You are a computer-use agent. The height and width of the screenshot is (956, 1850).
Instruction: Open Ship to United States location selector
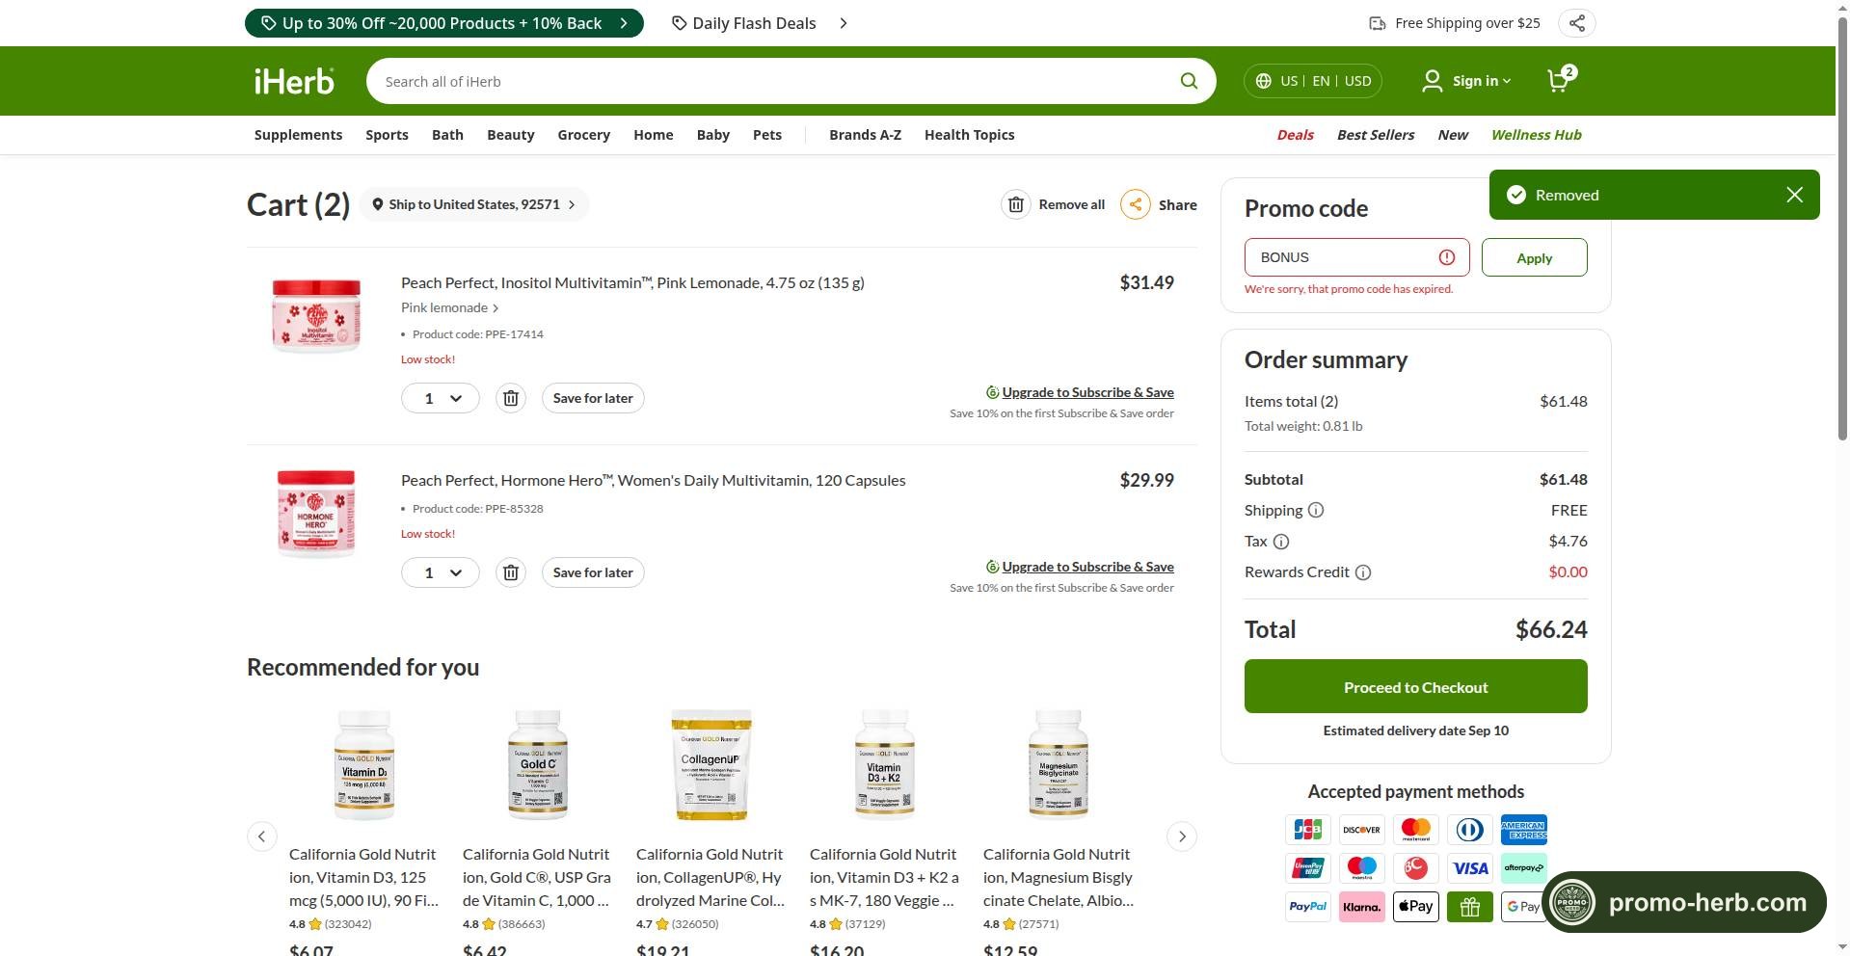click(473, 204)
